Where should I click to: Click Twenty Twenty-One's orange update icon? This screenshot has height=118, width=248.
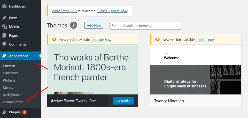[54, 39]
